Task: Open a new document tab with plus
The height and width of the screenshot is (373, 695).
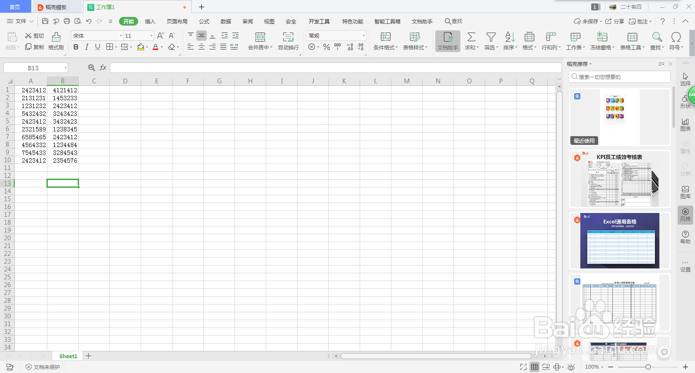Action: (x=202, y=7)
